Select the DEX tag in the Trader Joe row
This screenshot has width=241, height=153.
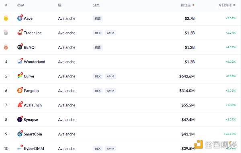(98, 33)
